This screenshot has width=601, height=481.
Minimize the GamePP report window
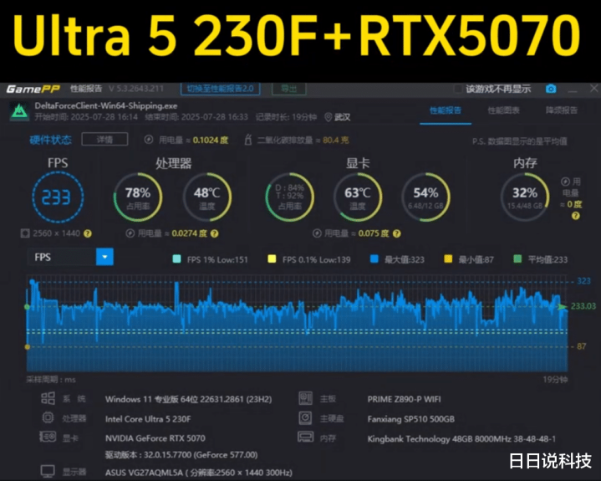click(x=573, y=91)
